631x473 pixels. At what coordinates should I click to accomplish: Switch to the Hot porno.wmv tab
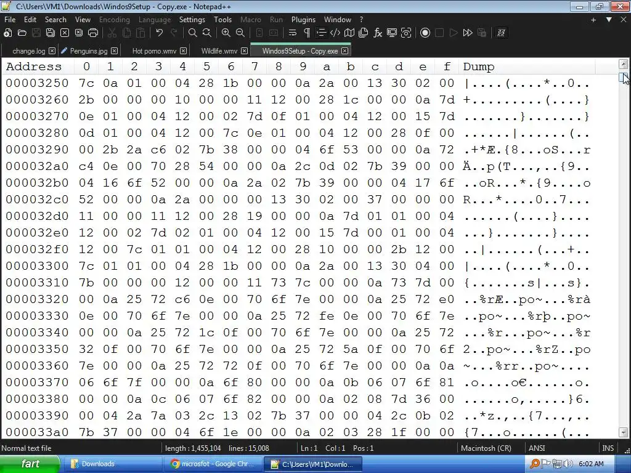coord(155,51)
